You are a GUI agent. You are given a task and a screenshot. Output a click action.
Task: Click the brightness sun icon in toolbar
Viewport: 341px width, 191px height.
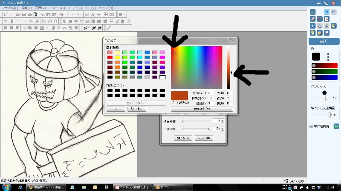(x=76, y=21)
